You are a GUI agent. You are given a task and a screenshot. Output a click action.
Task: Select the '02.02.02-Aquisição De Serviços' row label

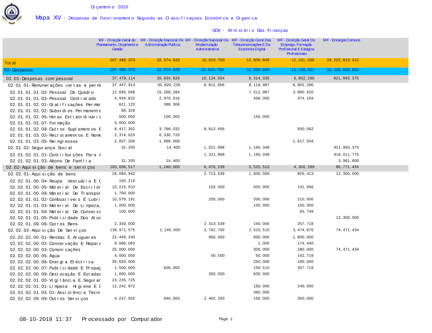pyautogui.click(x=41, y=230)
